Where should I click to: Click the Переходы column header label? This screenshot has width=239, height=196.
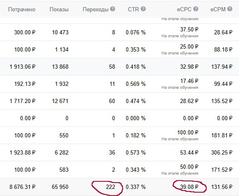tap(96, 9)
